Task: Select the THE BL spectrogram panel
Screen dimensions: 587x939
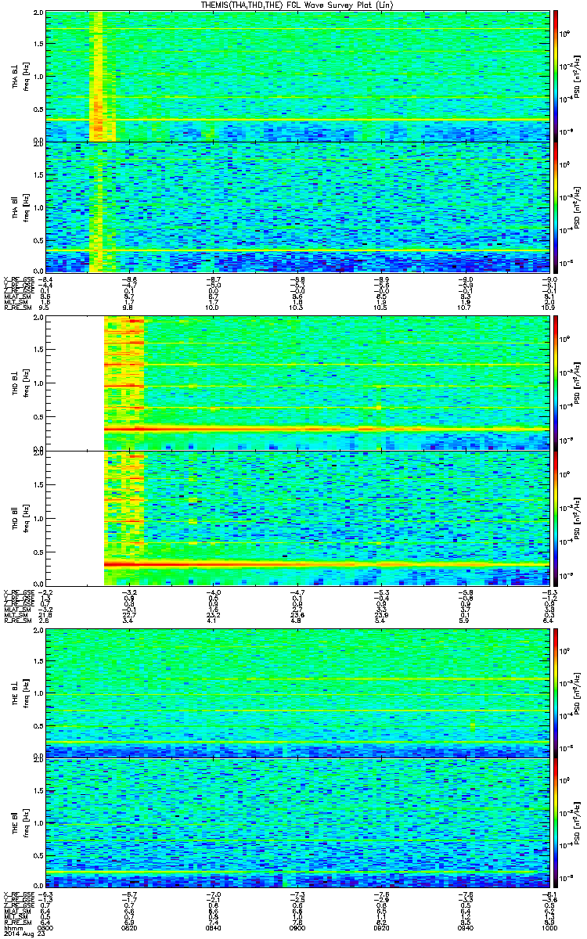Action: coord(297,693)
